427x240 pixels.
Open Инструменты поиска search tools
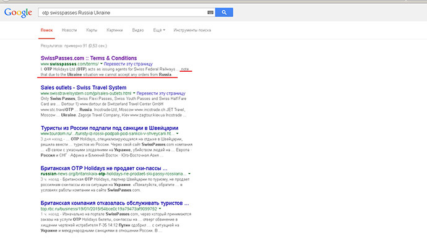pyautogui.click(x=192, y=30)
